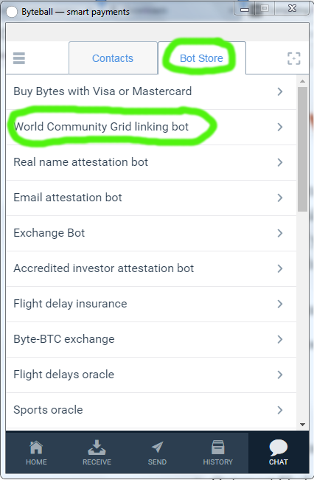Open Real name attestation bot
The image size is (314, 480).
point(151,162)
